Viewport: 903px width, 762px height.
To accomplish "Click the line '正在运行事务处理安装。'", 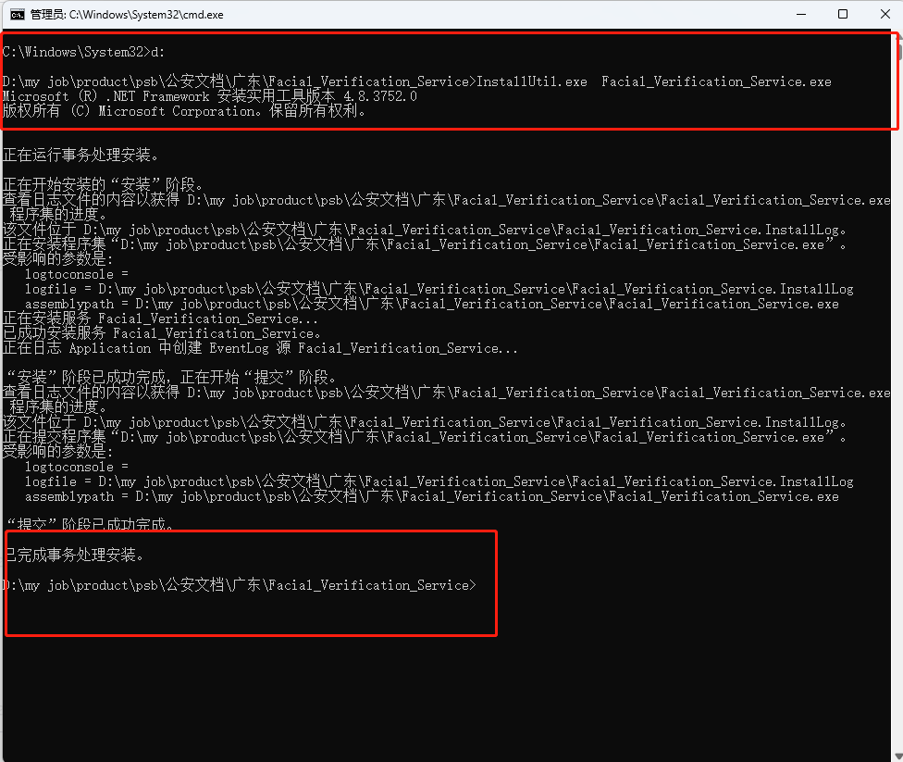I will point(80,155).
